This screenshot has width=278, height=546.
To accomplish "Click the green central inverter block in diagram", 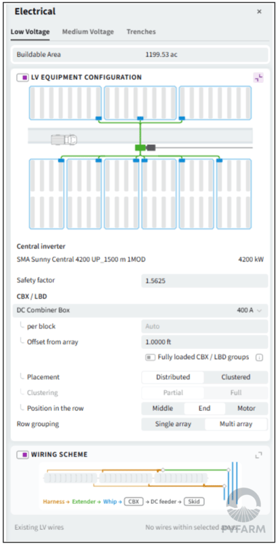I will [140, 147].
